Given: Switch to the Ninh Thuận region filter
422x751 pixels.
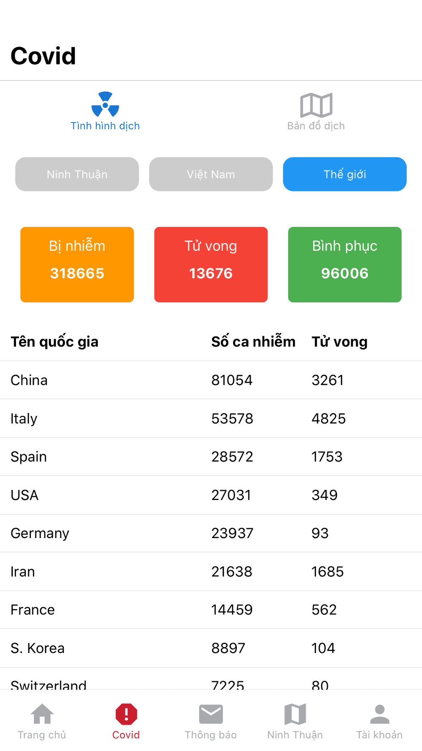Looking at the screenshot, I should pyautogui.click(x=77, y=174).
